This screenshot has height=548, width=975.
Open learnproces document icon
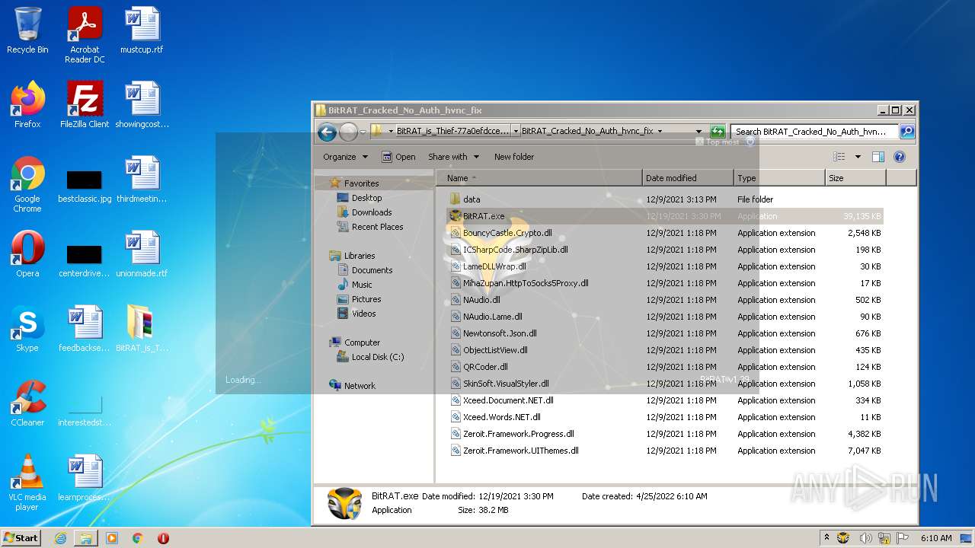click(85, 478)
